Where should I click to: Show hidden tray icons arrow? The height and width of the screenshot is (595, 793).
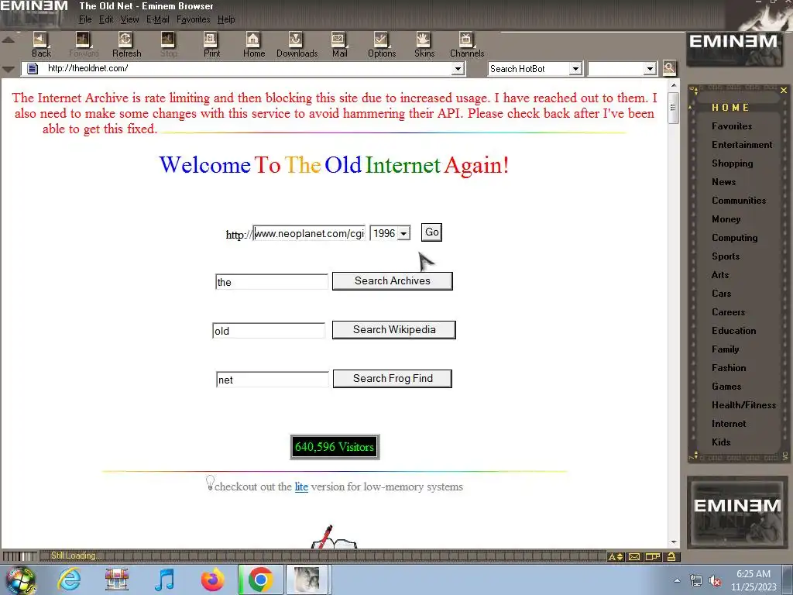click(677, 580)
